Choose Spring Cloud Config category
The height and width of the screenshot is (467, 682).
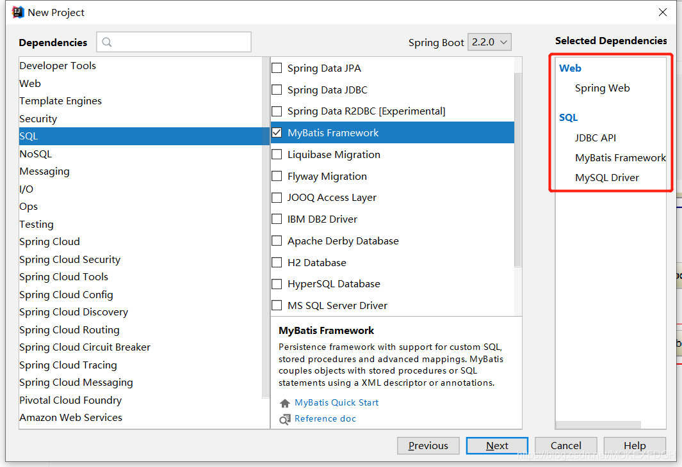pos(142,294)
